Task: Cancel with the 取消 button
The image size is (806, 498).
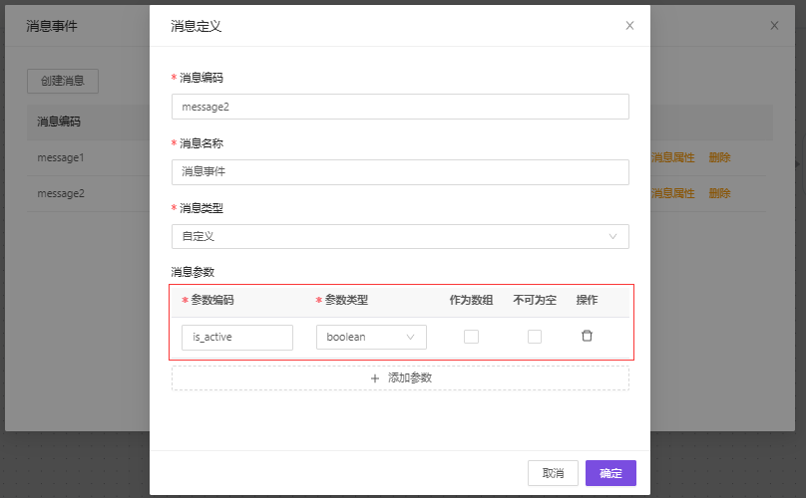Action: coord(553,473)
